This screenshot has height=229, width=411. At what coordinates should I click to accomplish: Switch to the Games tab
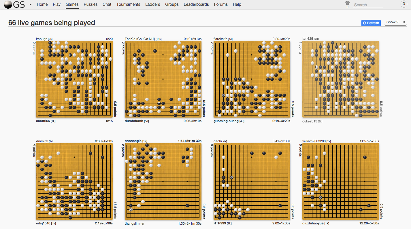coord(72,4)
